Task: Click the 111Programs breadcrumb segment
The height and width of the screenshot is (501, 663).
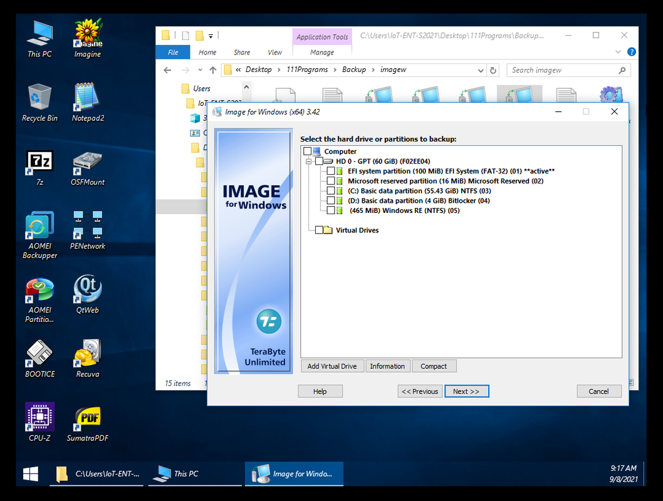Action: 307,70
